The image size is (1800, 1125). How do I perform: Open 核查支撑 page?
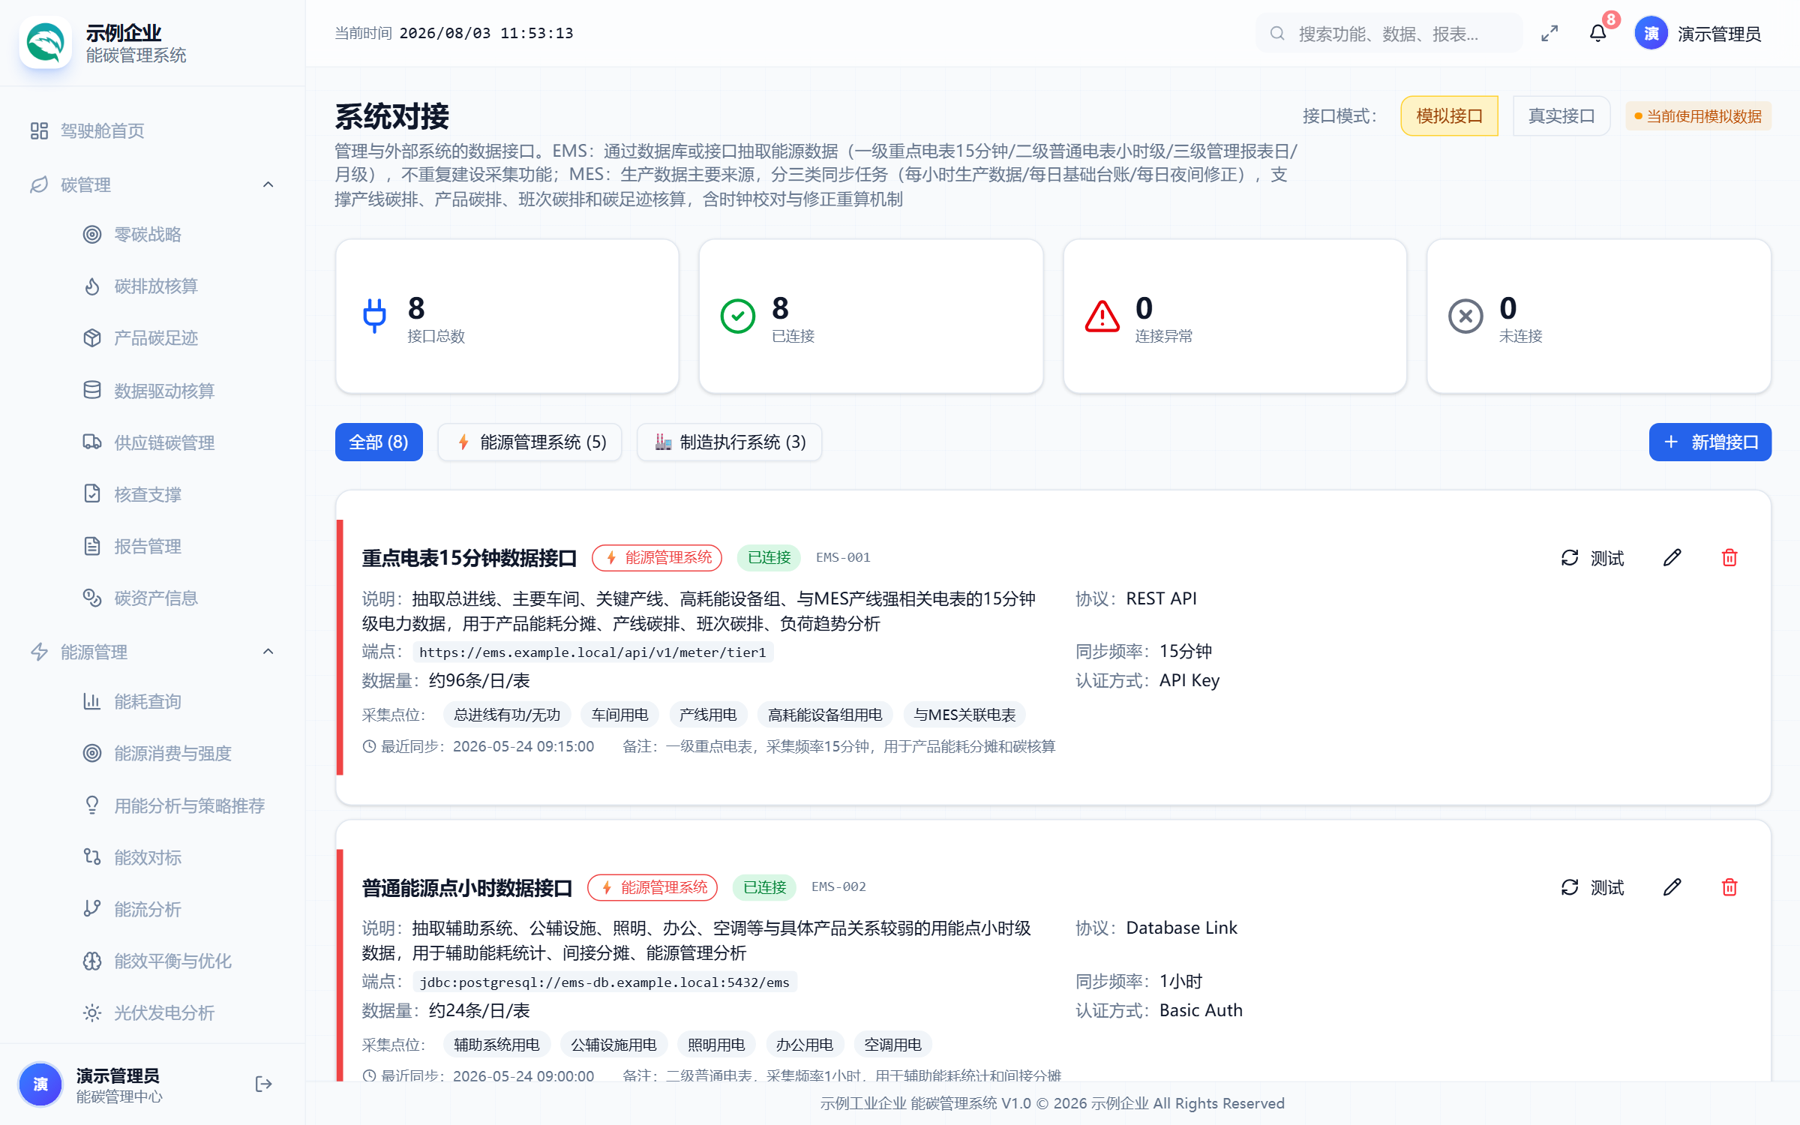[148, 494]
